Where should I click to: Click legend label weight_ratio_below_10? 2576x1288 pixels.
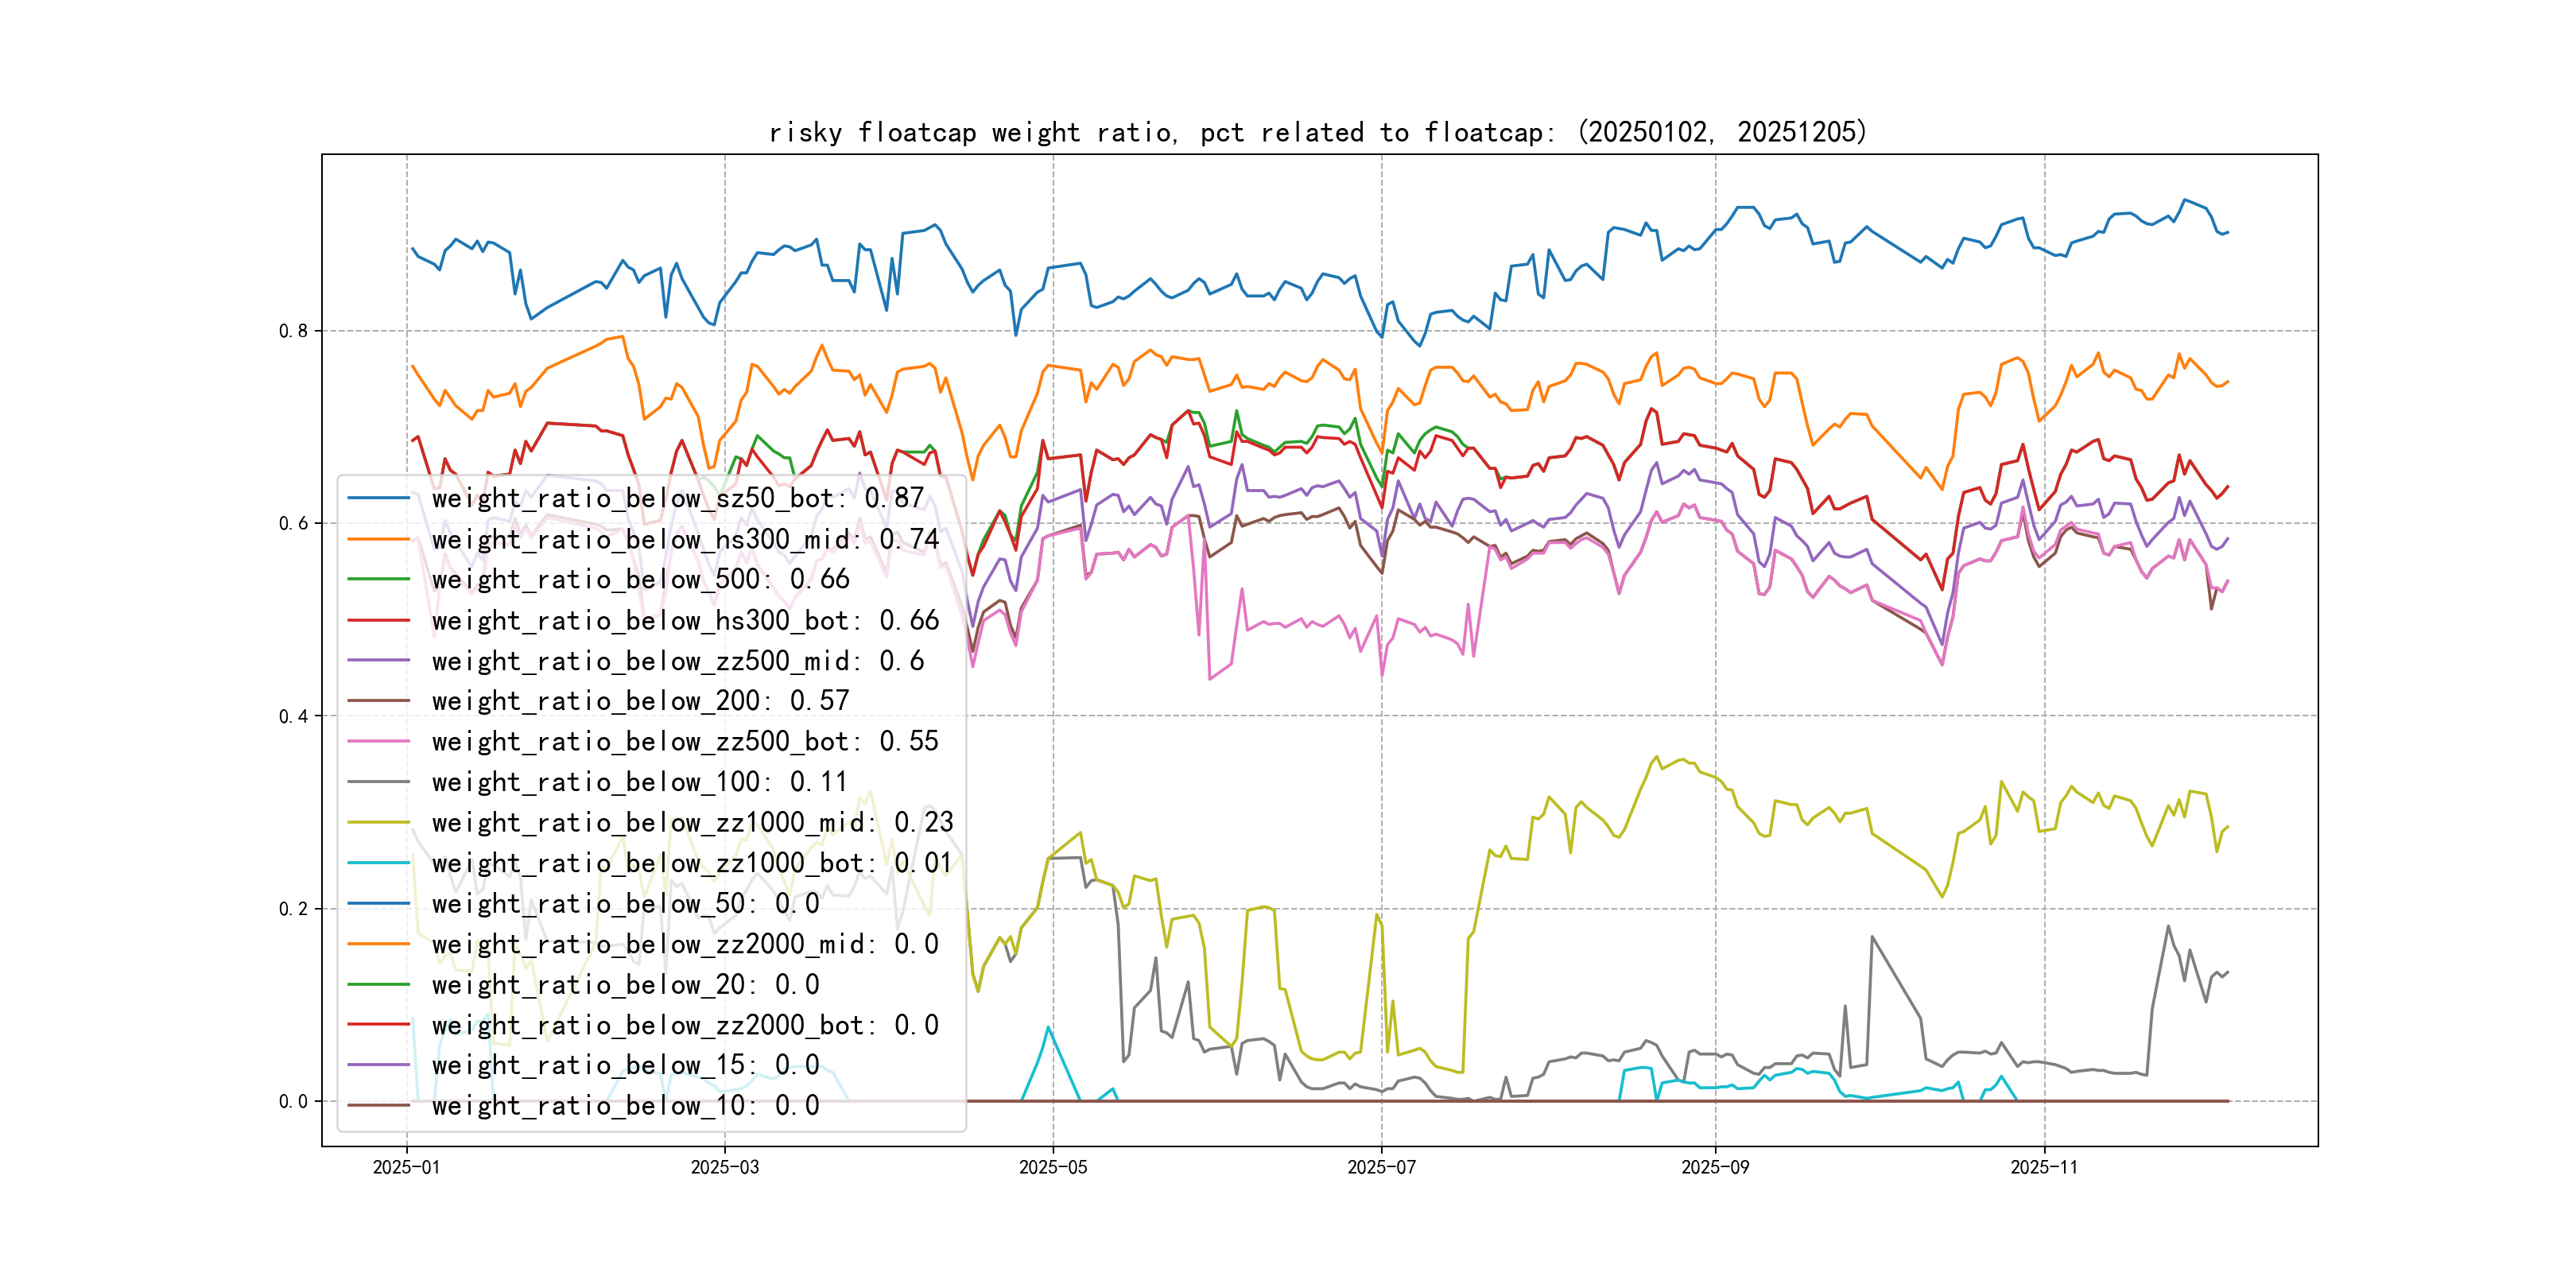pyautogui.click(x=625, y=1105)
